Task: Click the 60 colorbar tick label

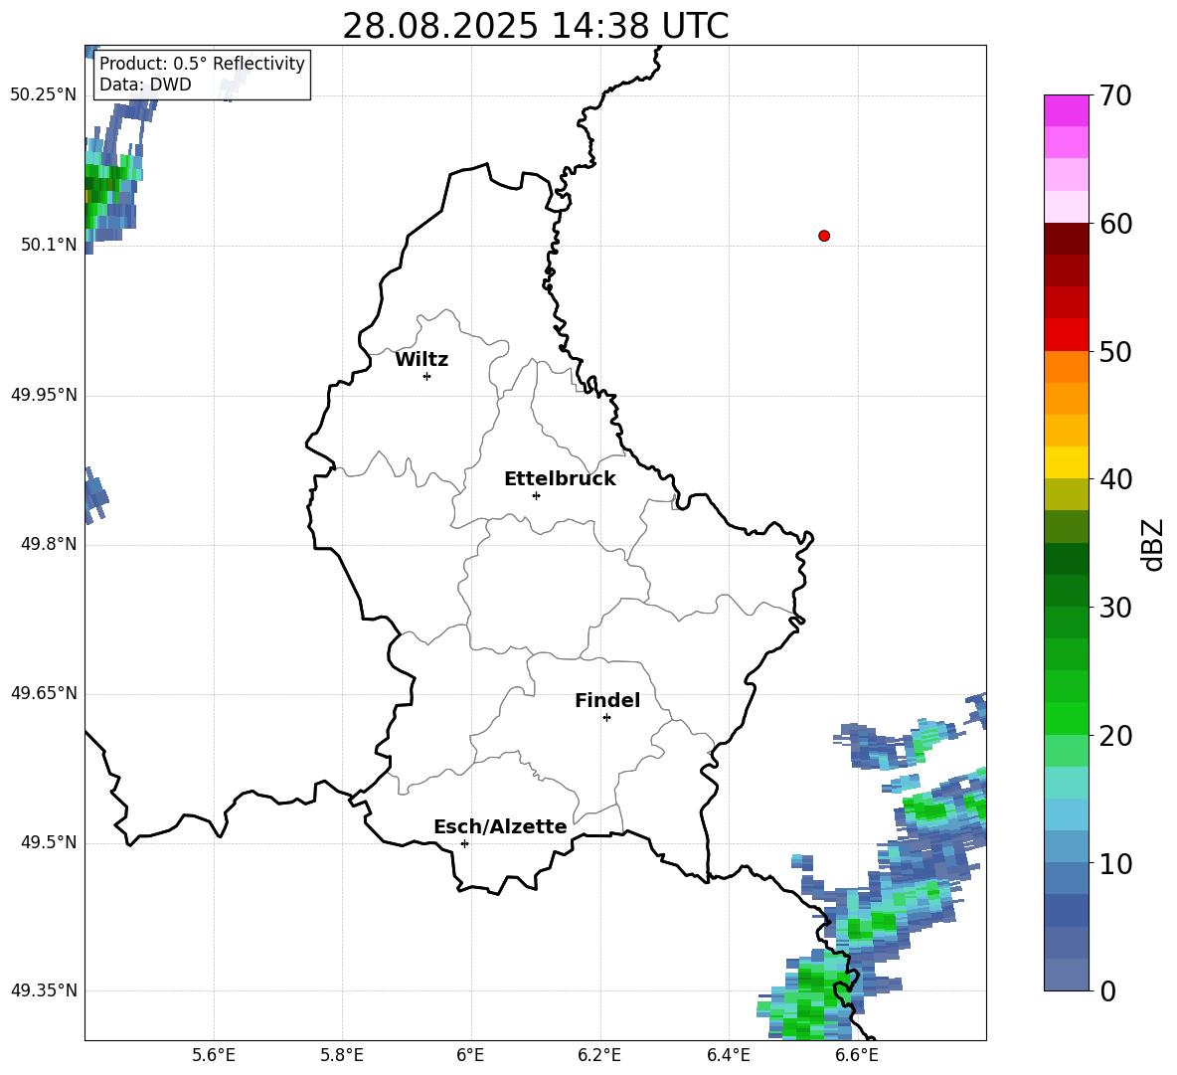Action: pos(1115,224)
